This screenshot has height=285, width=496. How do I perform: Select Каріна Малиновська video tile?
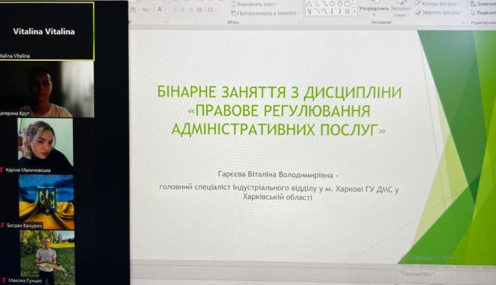point(45,143)
